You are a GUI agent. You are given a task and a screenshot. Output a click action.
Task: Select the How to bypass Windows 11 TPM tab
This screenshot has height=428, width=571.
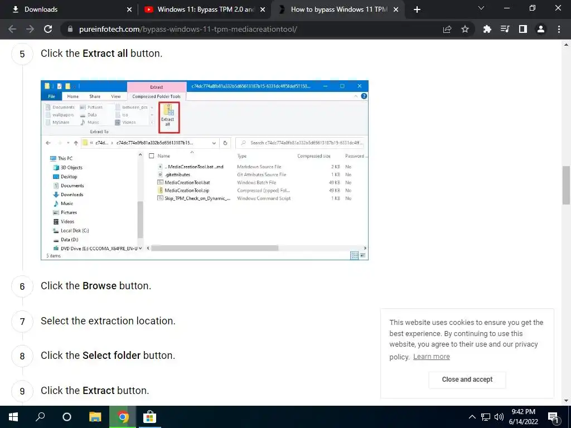point(338,9)
